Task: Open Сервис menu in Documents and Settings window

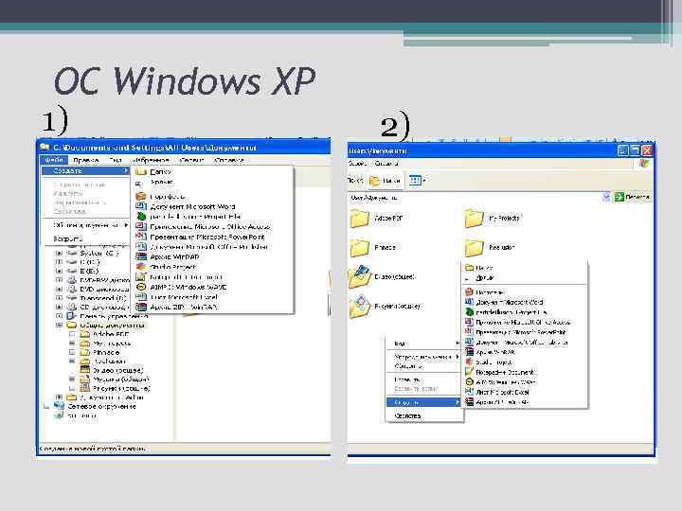Action: tap(191, 160)
